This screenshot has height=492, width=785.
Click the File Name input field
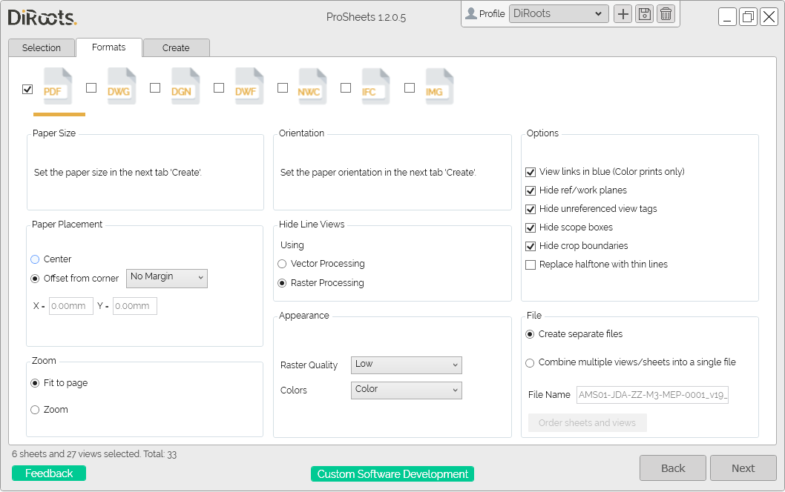click(652, 395)
